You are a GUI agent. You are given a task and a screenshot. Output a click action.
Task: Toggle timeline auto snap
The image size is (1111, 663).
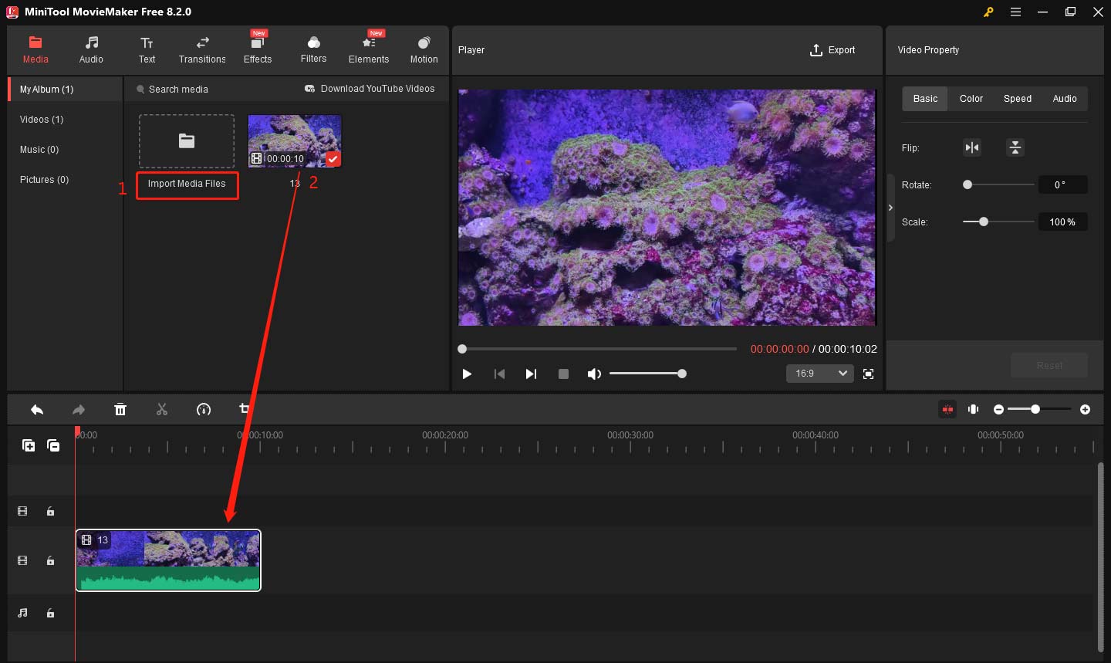click(947, 410)
